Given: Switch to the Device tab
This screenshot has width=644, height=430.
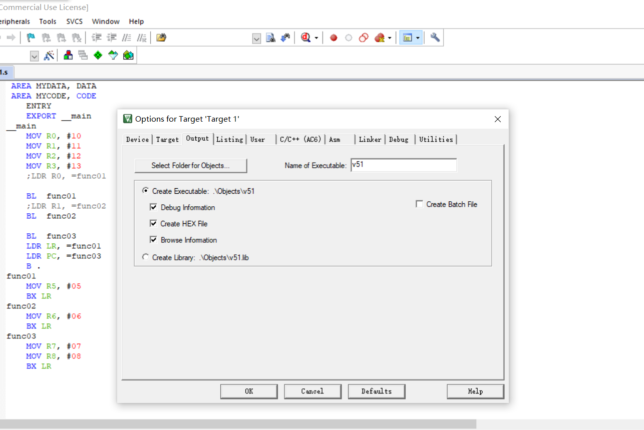Looking at the screenshot, I should point(137,140).
